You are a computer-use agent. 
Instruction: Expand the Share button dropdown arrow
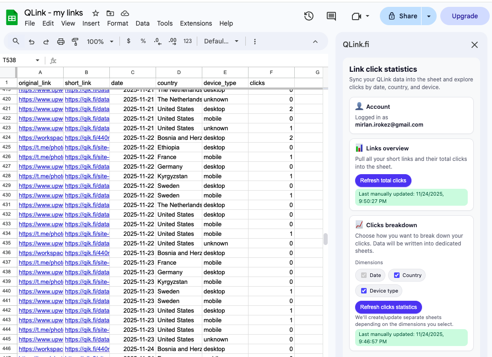tap(428, 16)
